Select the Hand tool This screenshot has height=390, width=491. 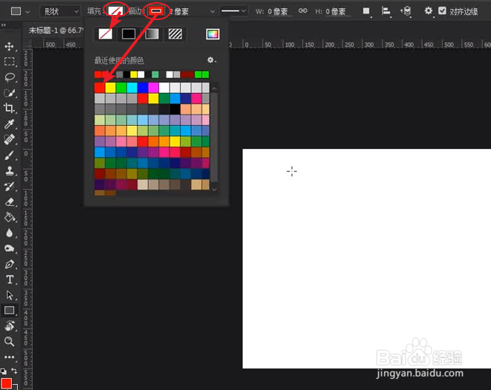click(9, 326)
